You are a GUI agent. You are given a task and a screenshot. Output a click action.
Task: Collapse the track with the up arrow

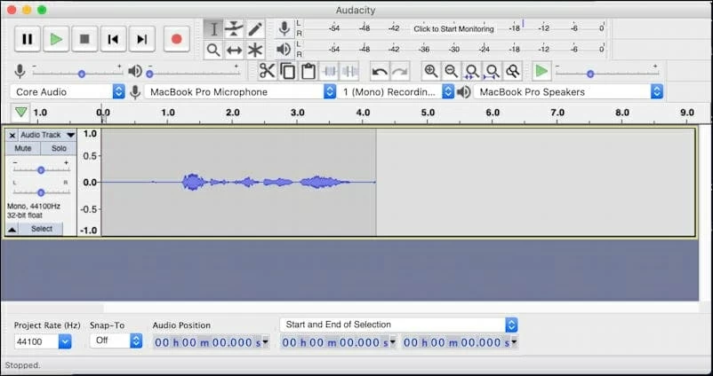click(12, 229)
